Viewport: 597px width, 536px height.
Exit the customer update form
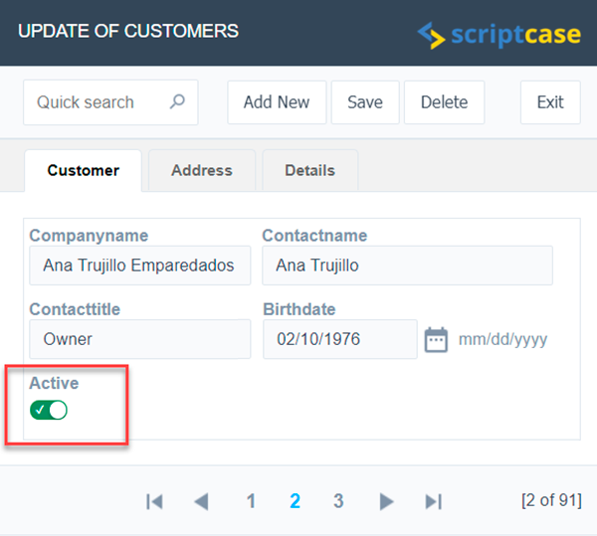point(549,102)
